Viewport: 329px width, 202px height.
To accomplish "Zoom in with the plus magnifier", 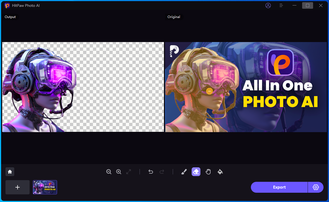I will click(x=119, y=172).
